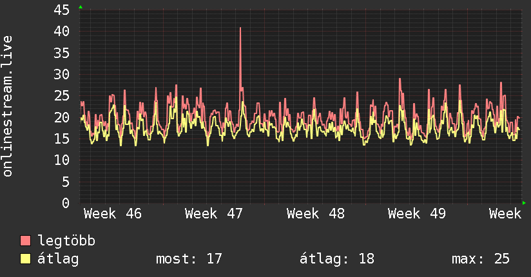
Task: Click the 45 y-axis tick label
Action: pyautogui.click(x=61, y=10)
